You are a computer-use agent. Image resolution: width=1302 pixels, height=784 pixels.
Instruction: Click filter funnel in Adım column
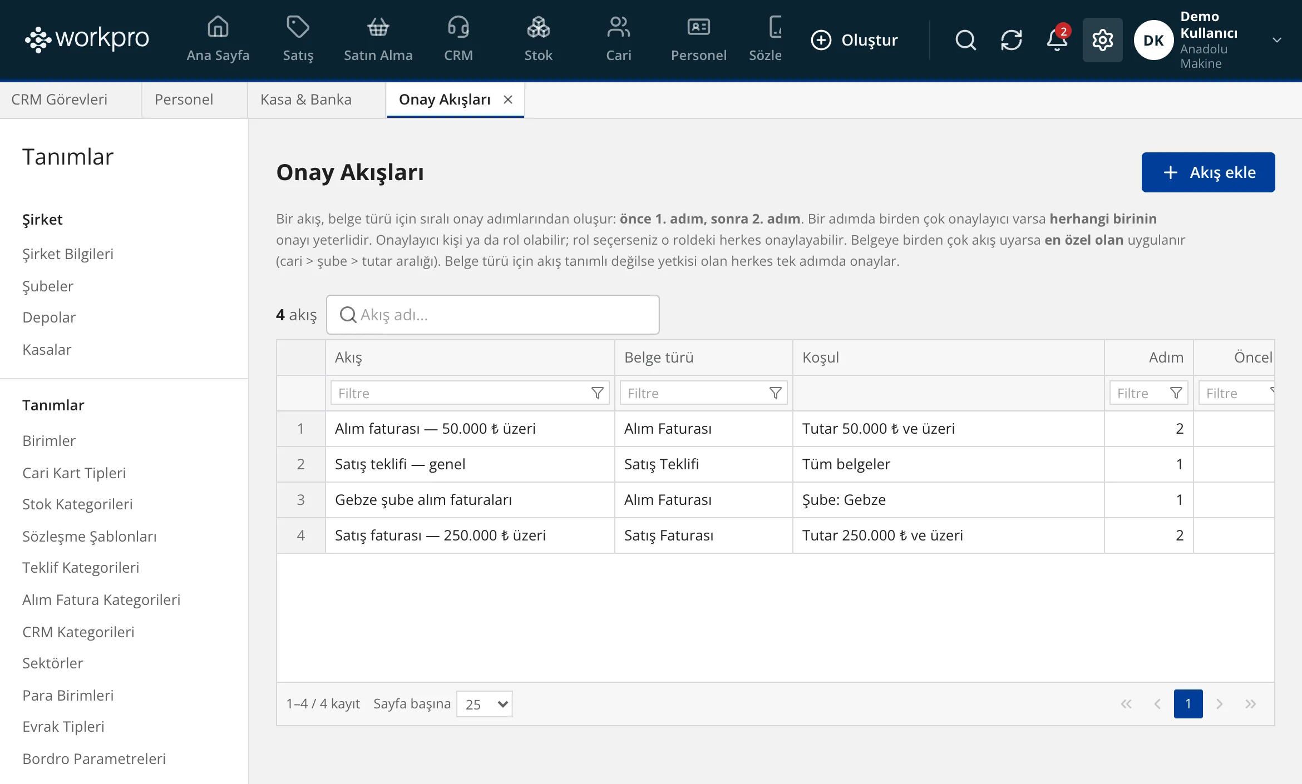[1176, 393]
